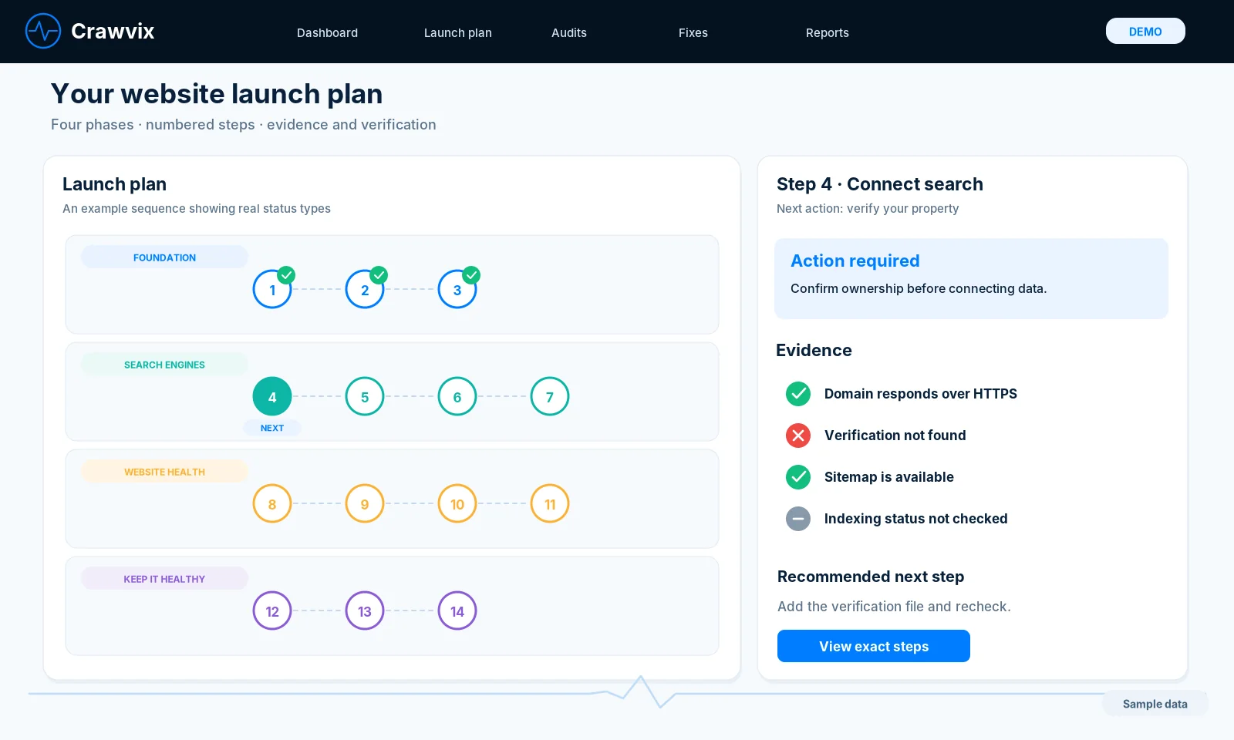Click the Crawvix brand name
Image resolution: width=1234 pixels, height=740 pixels.
113,31
